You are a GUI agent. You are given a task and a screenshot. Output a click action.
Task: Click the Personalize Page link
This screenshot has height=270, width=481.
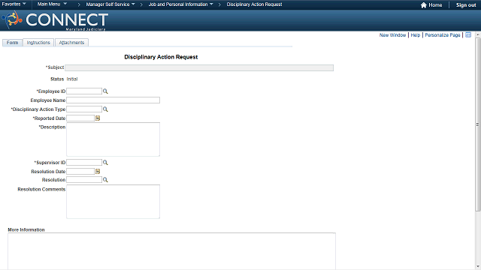coord(443,35)
